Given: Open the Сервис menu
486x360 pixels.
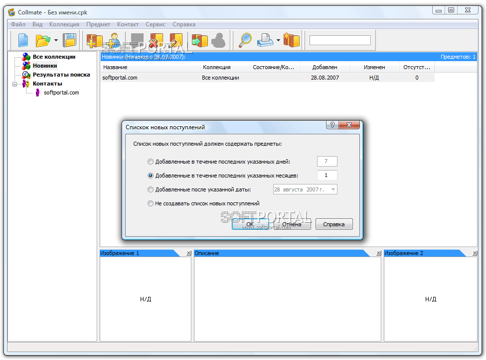Looking at the screenshot, I should click(156, 24).
